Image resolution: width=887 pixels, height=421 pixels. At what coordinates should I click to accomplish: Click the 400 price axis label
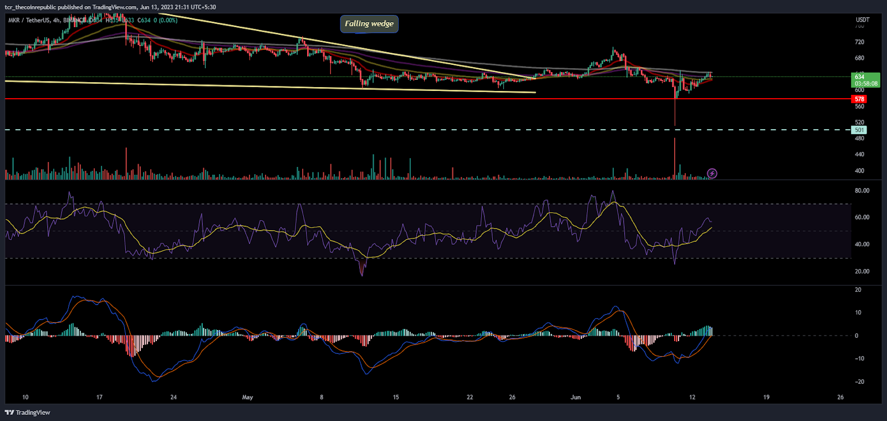click(859, 171)
